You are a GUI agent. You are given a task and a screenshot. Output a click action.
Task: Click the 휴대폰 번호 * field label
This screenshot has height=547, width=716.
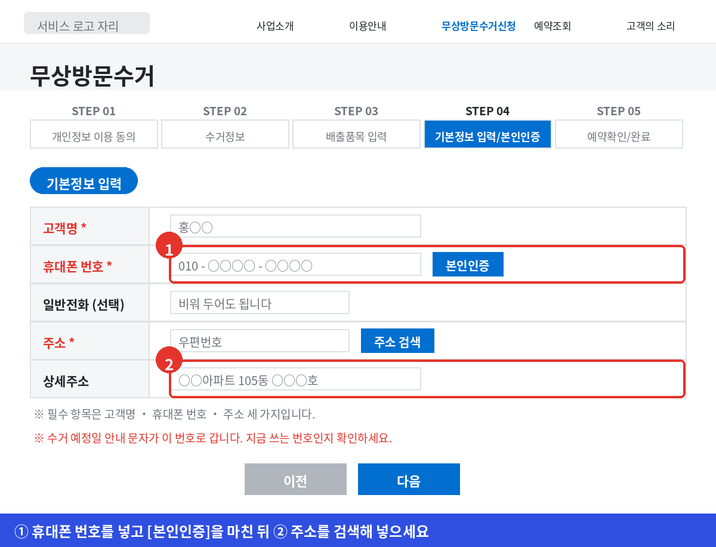tap(78, 266)
